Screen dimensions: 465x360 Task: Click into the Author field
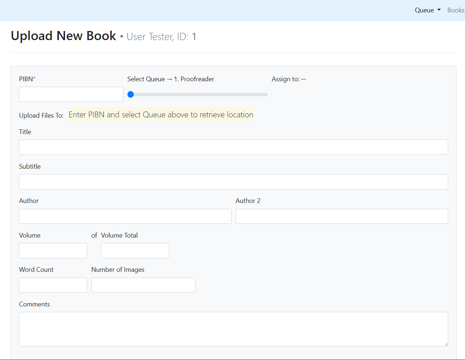click(125, 216)
